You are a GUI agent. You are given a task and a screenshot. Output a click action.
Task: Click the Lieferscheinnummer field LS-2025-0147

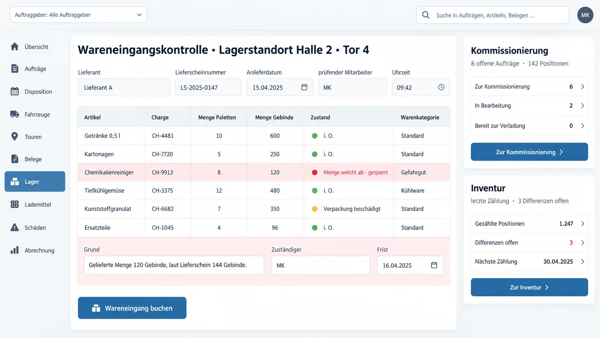click(208, 87)
